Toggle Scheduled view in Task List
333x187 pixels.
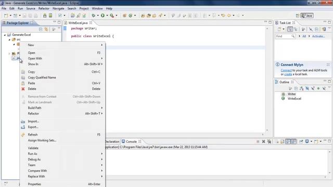(x=296, y=29)
